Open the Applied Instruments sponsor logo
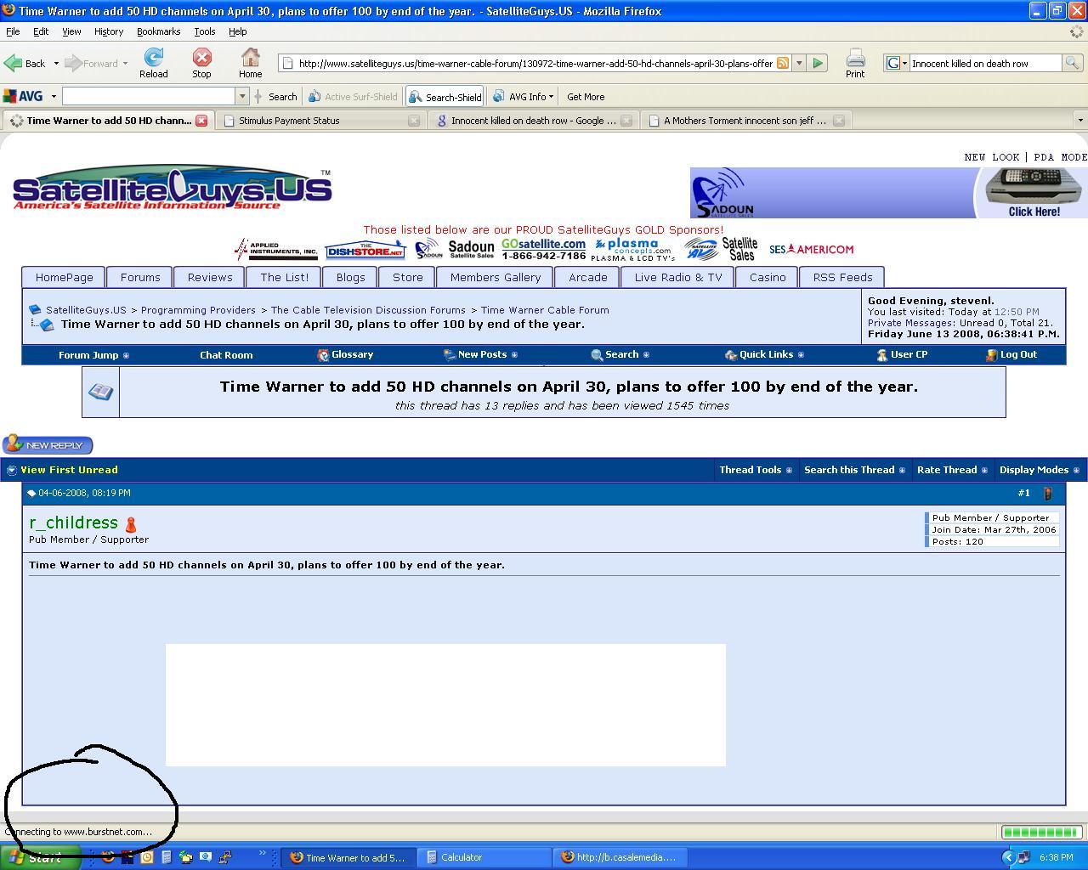This screenshot has height=870, width=1088. click(x=276, y=249)
